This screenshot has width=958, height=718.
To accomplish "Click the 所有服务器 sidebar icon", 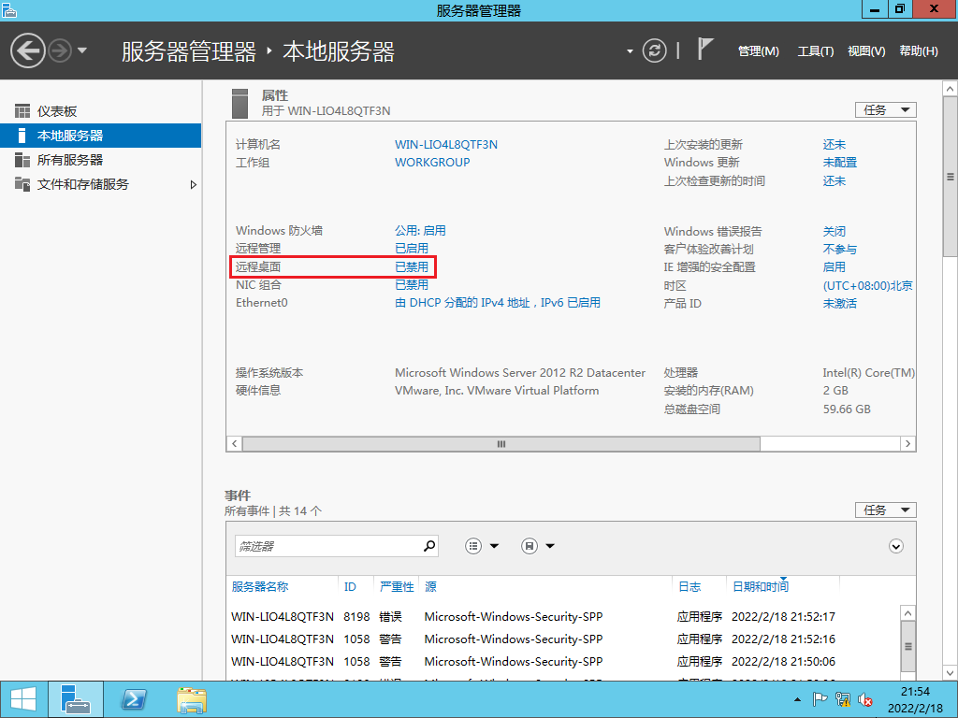I will (22, 160).
